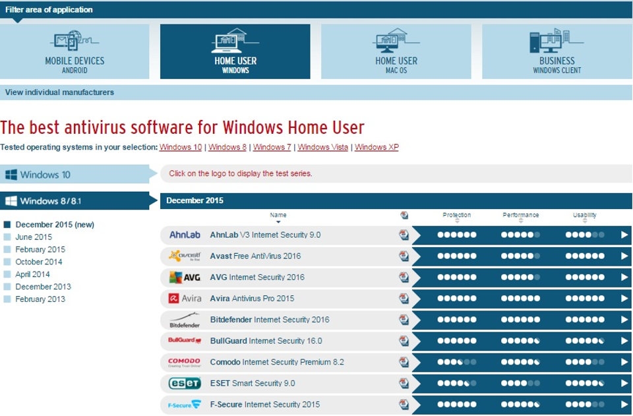Viewport: 633px width, 416px height.
Task: Click ESET Smart Security 9.0 name
Action: click(x=253, y=383)
